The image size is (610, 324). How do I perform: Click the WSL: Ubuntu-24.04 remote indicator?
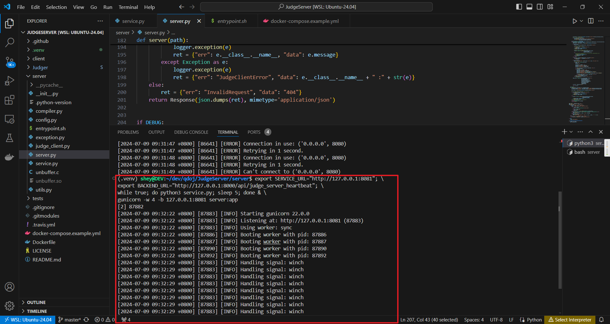click(28, 320)
